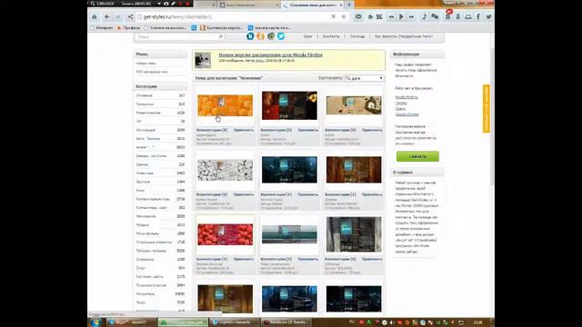The width and height of the screenshot is (582, 327).
Task: Click the next track toolbar button
Action: [x=411, y=16]
